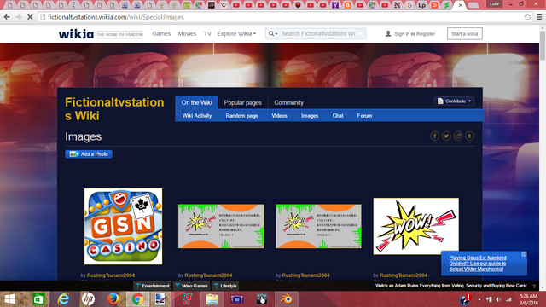Share the page on Twitter
The width and height of the screenshot is (546, 307).
(446, 136)
